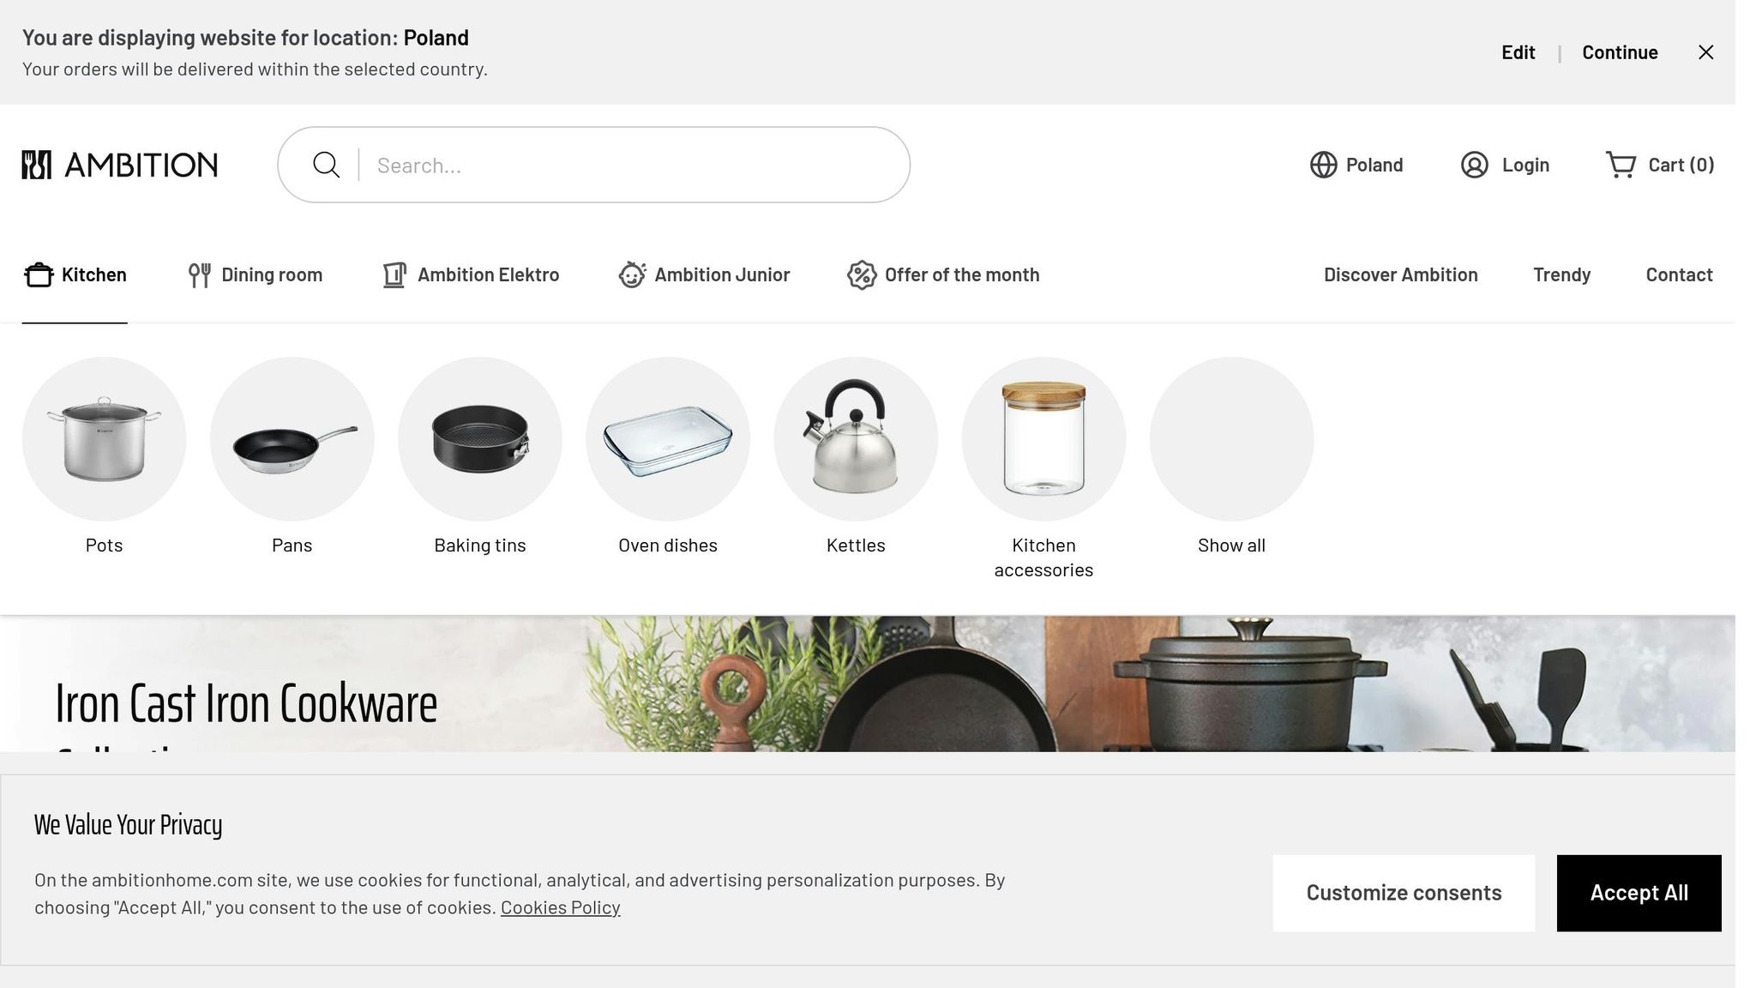
Task: Click the globe icon for Poland
Action: [x=1323, y=165]
